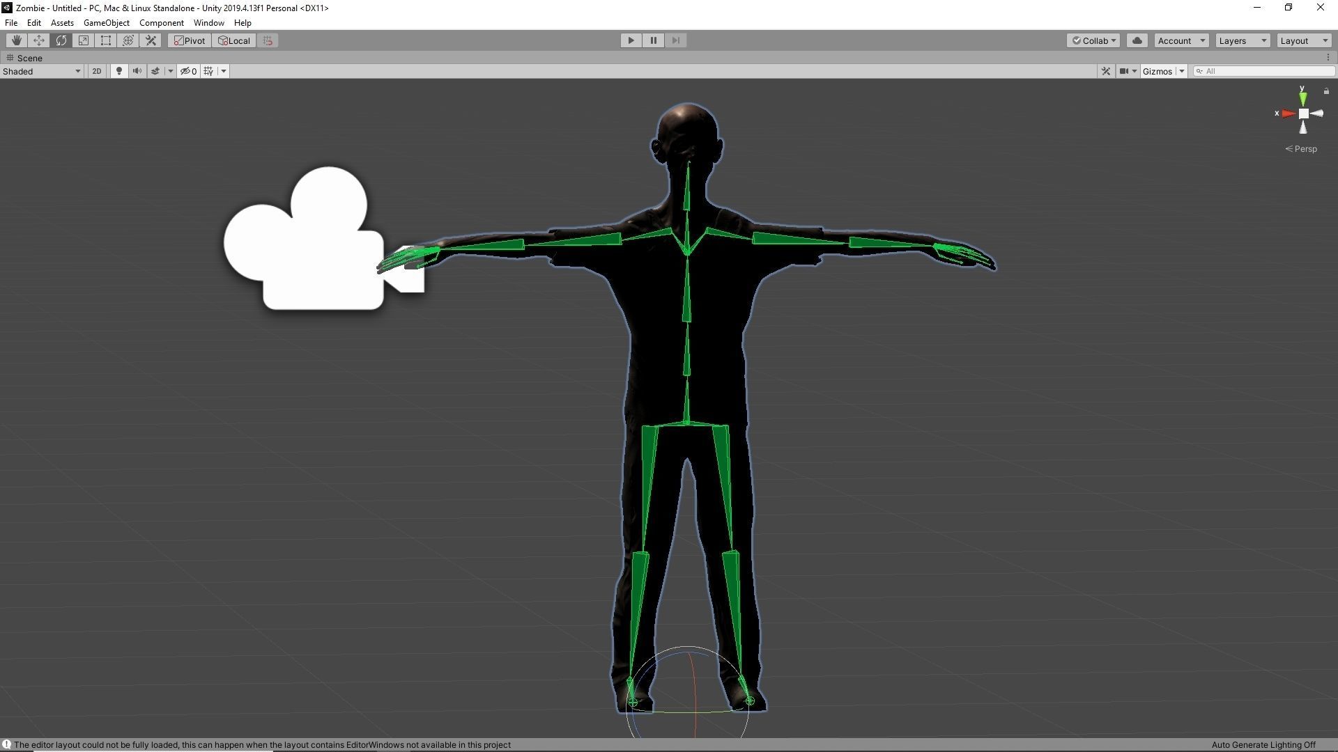Open the Layout dropdown
Screen dimensions: 1338x752
[1304, 40]
